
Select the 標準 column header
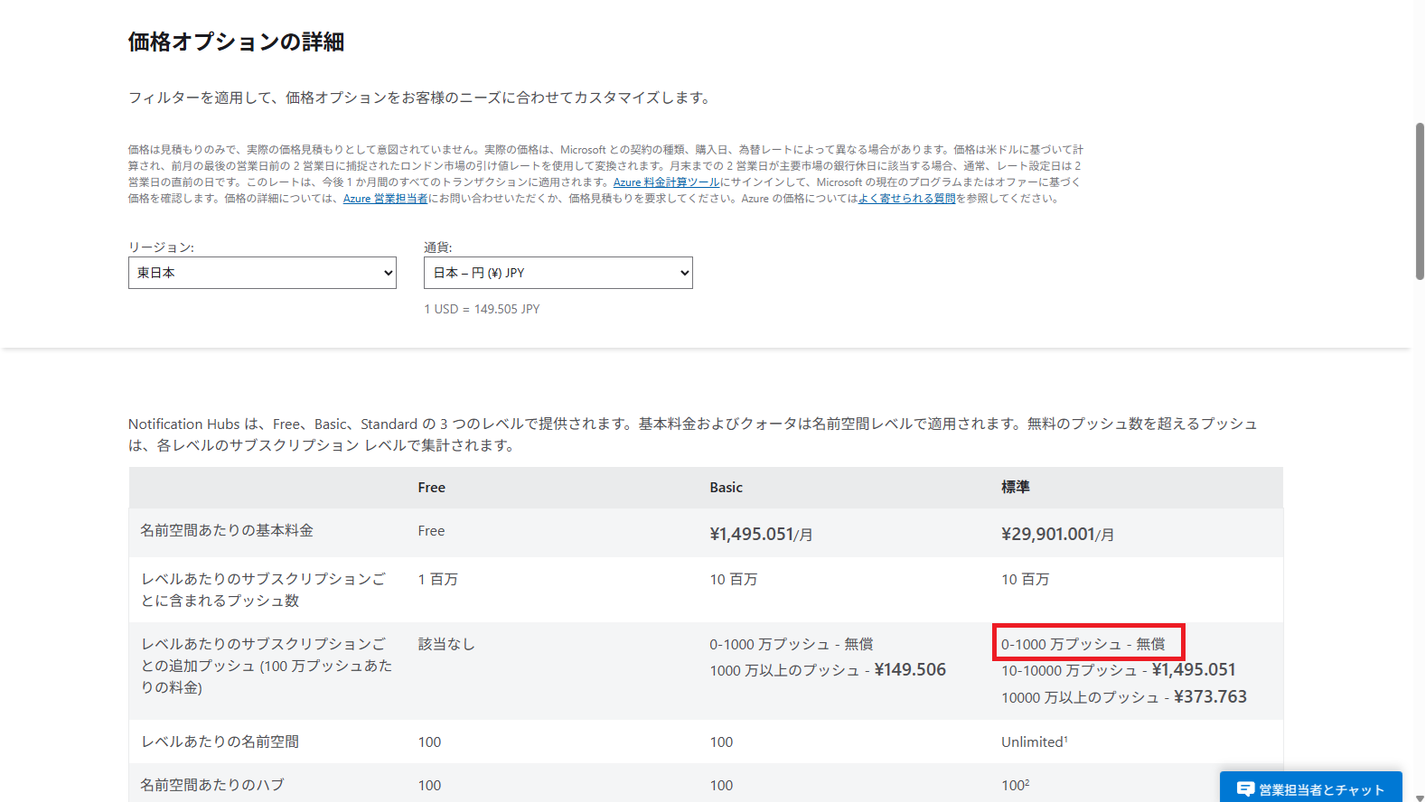[x=1016, y=488]
